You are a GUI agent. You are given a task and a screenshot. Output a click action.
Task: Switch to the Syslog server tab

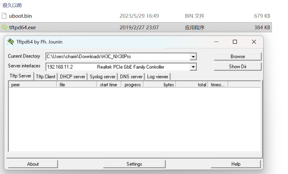tap(102, 77)
